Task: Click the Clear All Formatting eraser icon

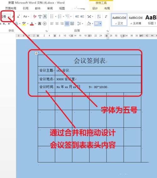Action: pyautogui.click(x=35, y=17)
